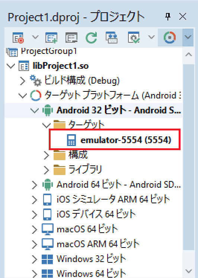Expand macOS 64 ビット node
198x278 pixels.
tap(34, 230)
